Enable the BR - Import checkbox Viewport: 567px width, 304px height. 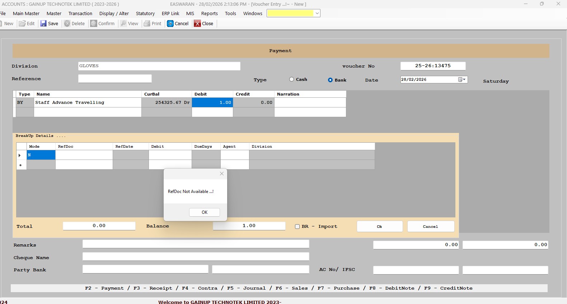(297, 226)
